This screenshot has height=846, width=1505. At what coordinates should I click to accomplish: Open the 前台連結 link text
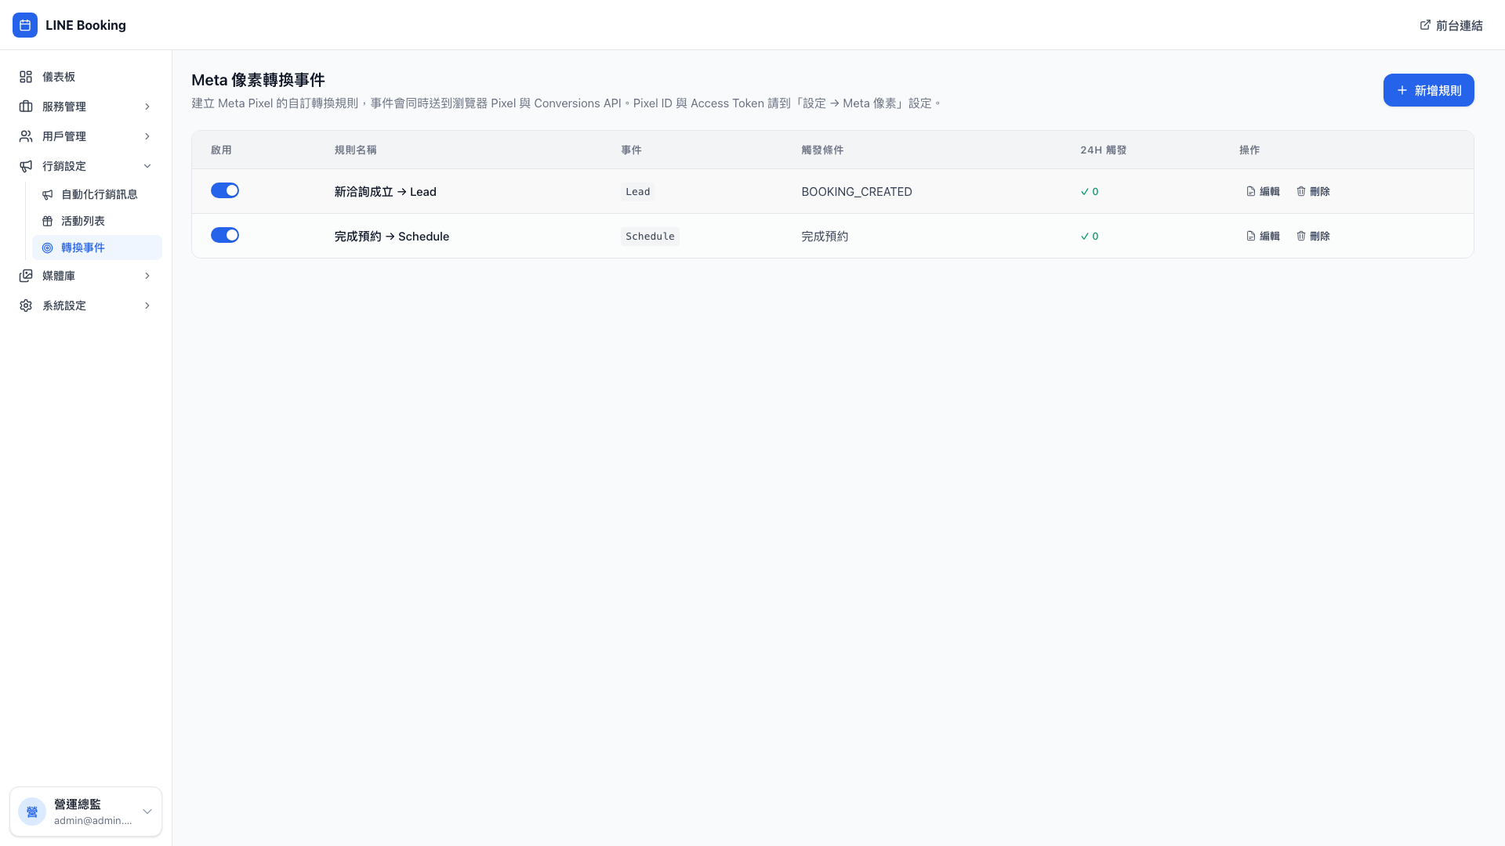coord(1460,25)
